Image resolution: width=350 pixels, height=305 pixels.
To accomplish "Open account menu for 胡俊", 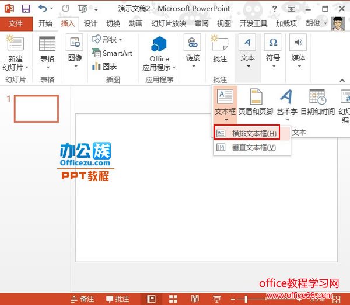I will coord(316,23).
